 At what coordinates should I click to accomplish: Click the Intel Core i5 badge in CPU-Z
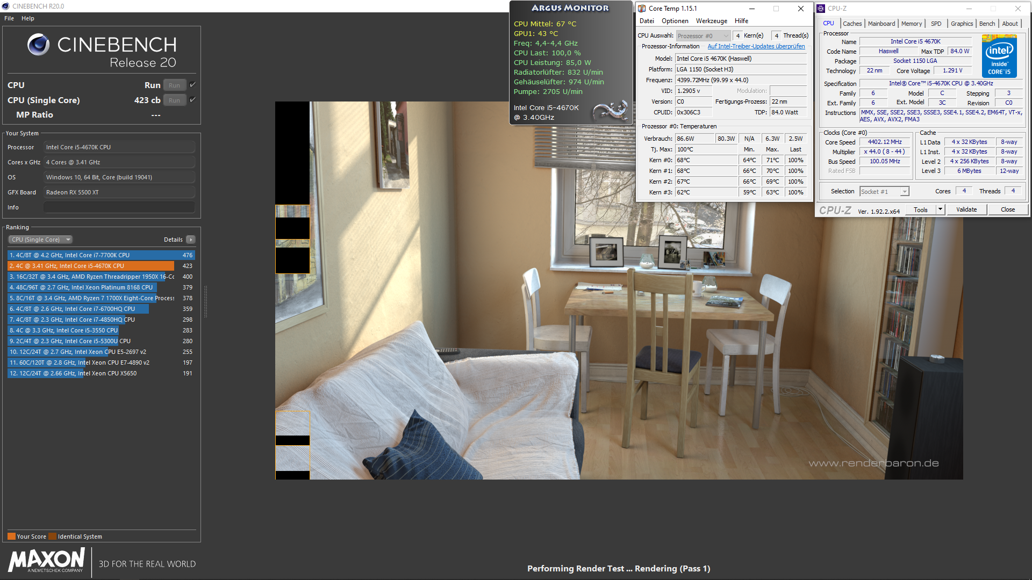(999, 56)
